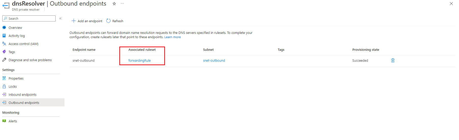This screenshot has height=140, width=459.
Task: Open the forwardingRule ruleset link
Action: (x=139, y=60)
